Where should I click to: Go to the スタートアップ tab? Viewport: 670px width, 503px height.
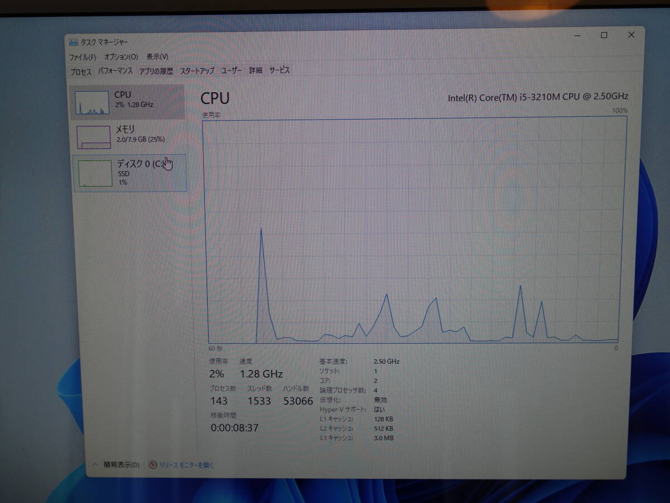coord(197,71)
